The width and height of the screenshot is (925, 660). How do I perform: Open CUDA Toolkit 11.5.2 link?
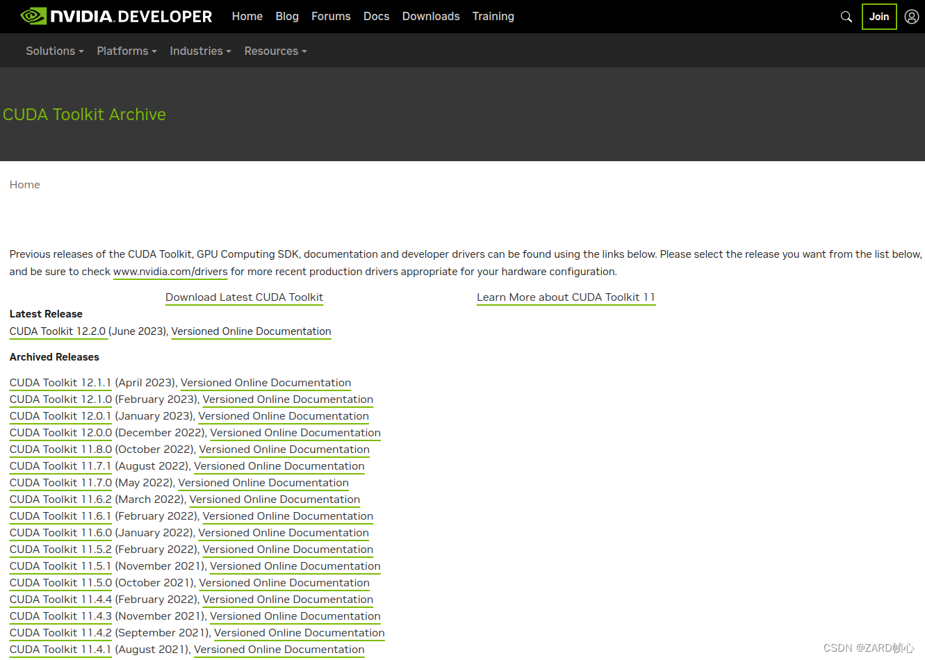(x=60, y=550)
